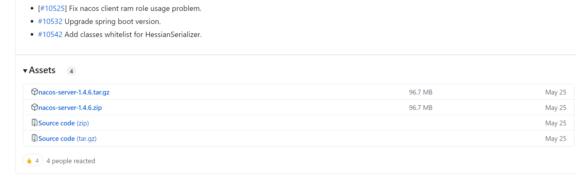This screenshot has width=576, height=176.
Task: Download Source code (zip)
Action: [x=63, y=123]
